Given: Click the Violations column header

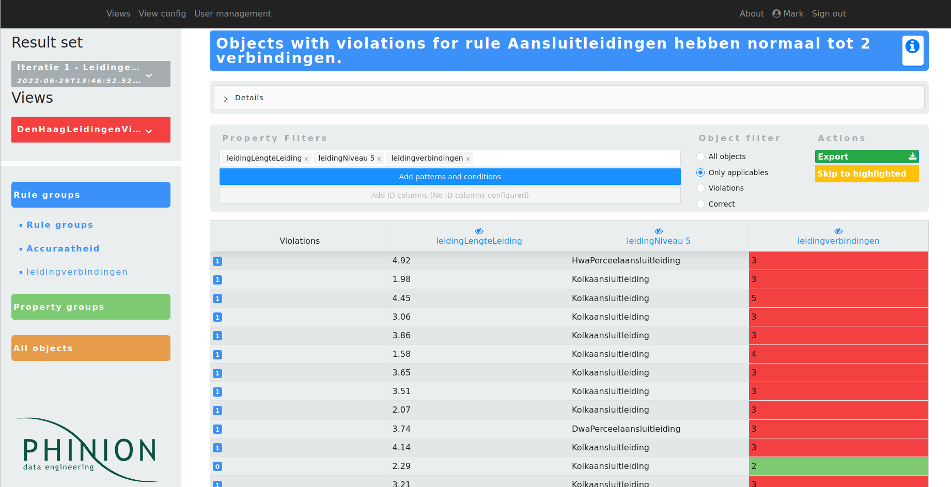Looking at the screenshot, I should [300, 241].
